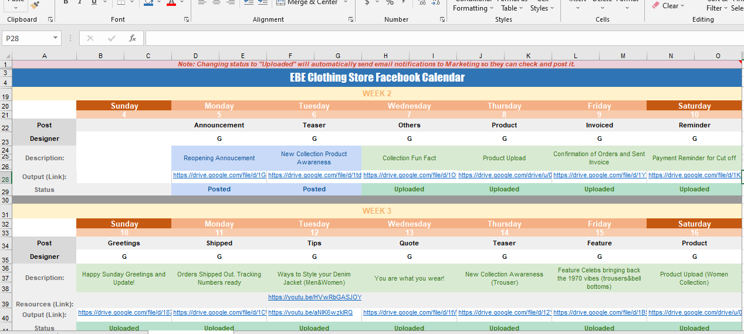Decrease indent
The image size is (744, 334).
[x=248, y=2]
